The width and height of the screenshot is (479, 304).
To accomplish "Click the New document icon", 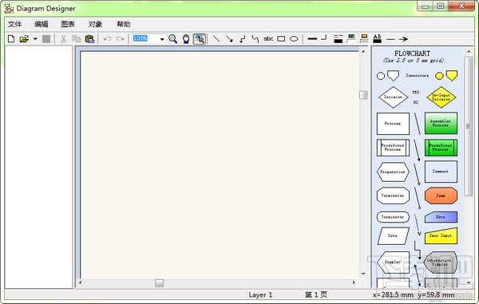I will (x=11, y=39).
